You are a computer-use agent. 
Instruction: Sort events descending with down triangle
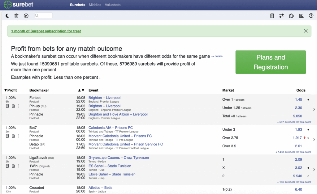tap(83, 90)
